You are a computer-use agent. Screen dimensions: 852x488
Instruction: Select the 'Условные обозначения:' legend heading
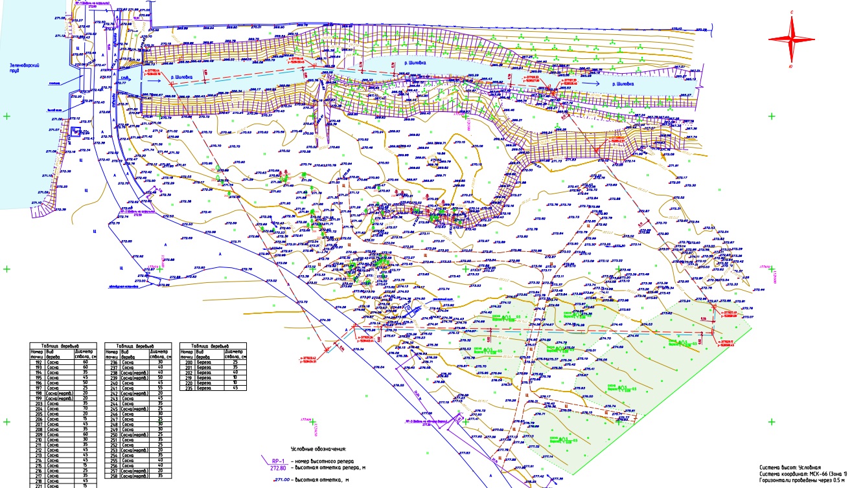click(x=318, y=449)
